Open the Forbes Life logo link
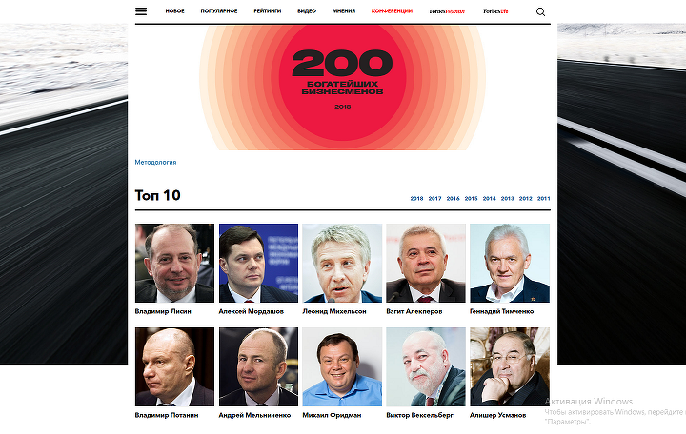This screenshot has height=434, width=686. (495, 11)
